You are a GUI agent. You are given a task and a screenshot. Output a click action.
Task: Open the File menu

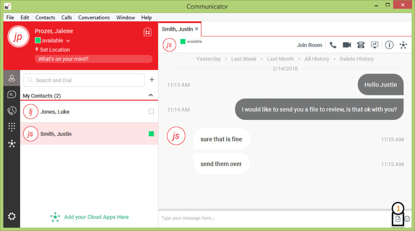tap(10, 17)
